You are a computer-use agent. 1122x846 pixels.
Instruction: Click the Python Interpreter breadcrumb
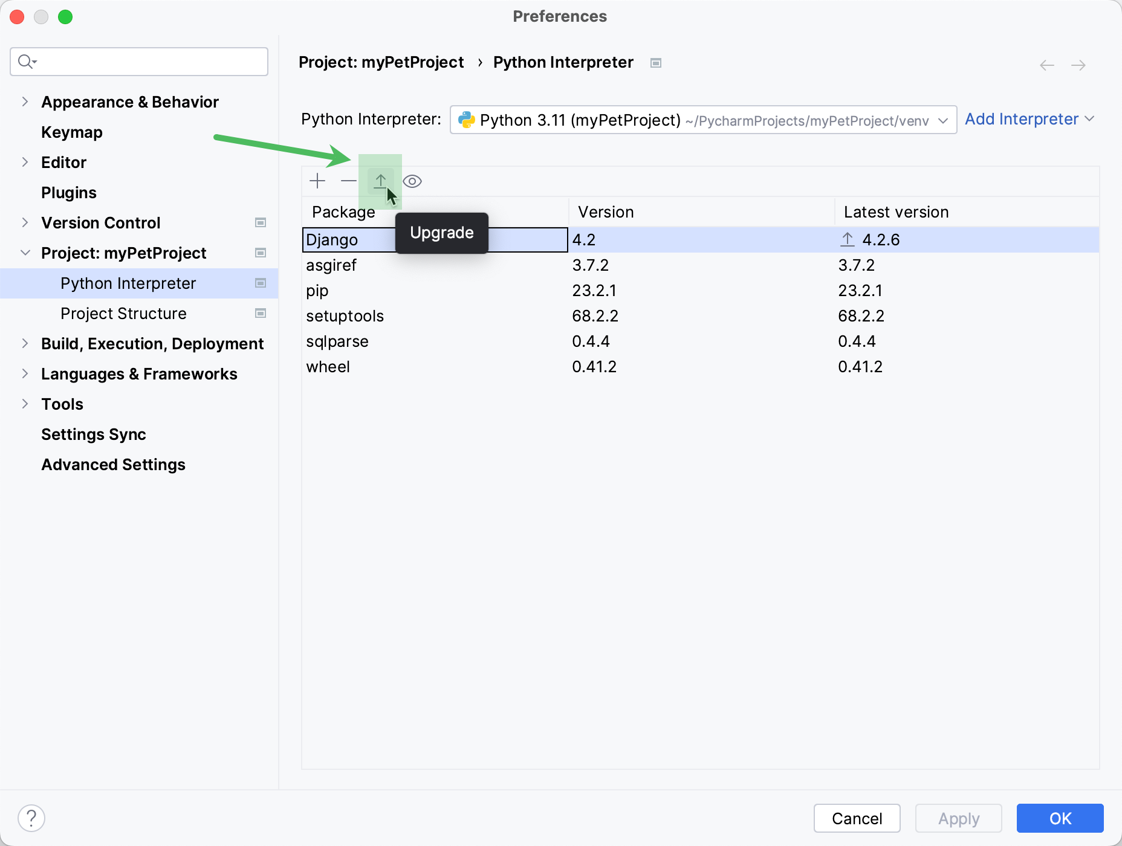pyautogui.click(x=563, y=62)
